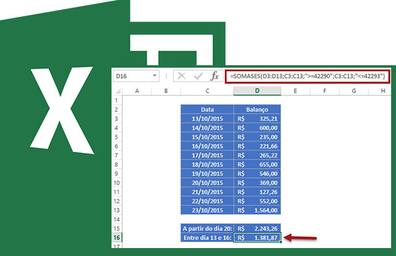Select column B header
The image size is (396, 256).
click(166, 91)
